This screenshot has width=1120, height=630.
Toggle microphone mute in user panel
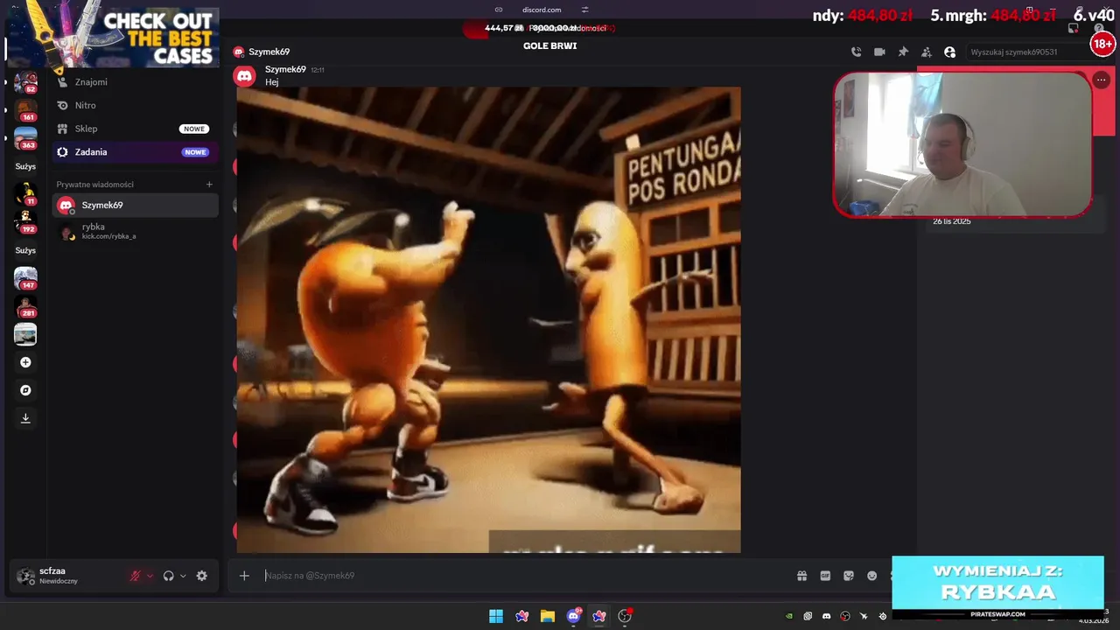pyautogui.click(x=136, y=576)
